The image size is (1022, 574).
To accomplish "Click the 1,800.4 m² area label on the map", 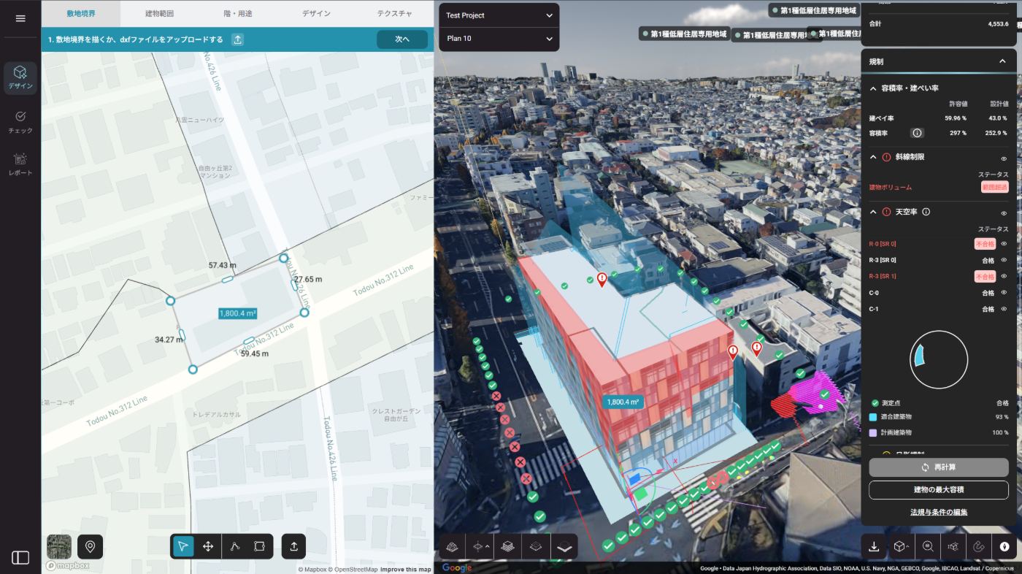I will point(237,313).
